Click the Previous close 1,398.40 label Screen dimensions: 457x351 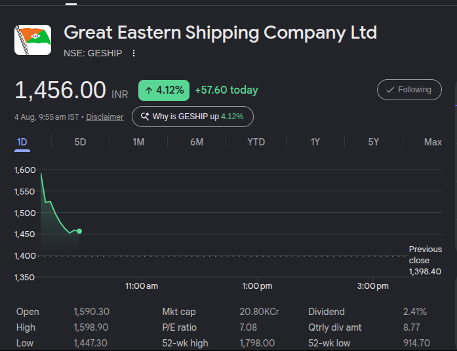click(426, 261)
